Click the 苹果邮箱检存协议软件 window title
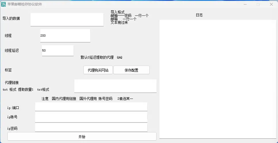The height and width of the screenshot is (143, 278). click(x=25, y=4)
